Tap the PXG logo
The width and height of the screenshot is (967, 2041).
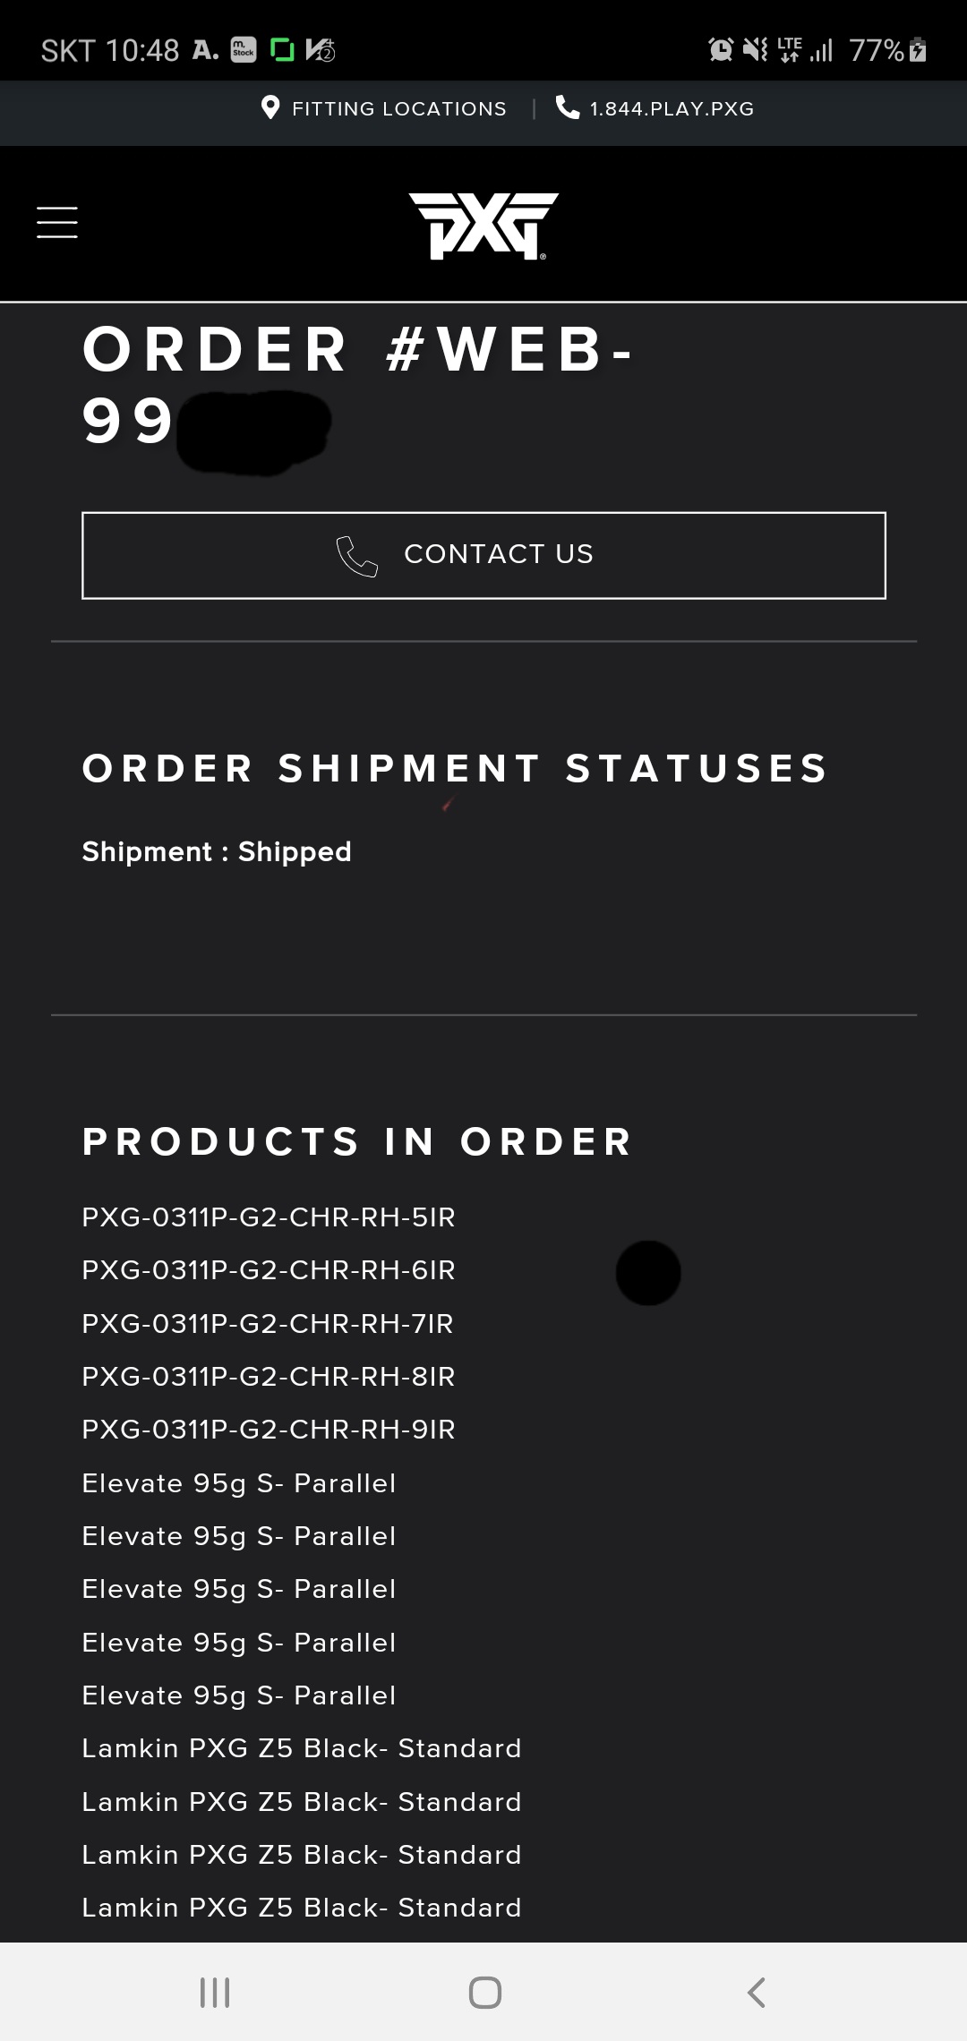(x=483, y=226)
